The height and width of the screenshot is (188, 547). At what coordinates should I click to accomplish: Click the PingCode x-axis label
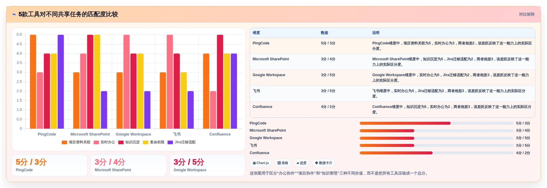coord(47,134)
